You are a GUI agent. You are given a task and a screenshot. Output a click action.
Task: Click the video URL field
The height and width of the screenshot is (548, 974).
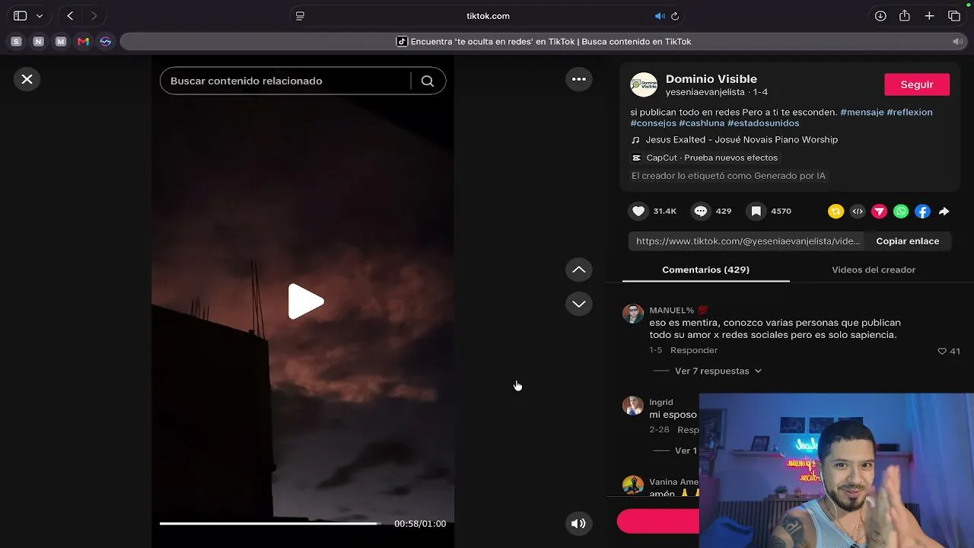pos(747,241)
